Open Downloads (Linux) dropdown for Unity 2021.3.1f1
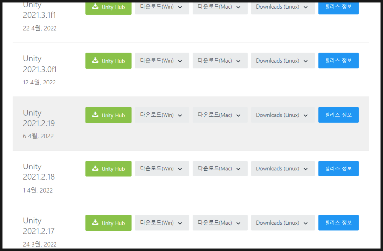 pos(283,8)
